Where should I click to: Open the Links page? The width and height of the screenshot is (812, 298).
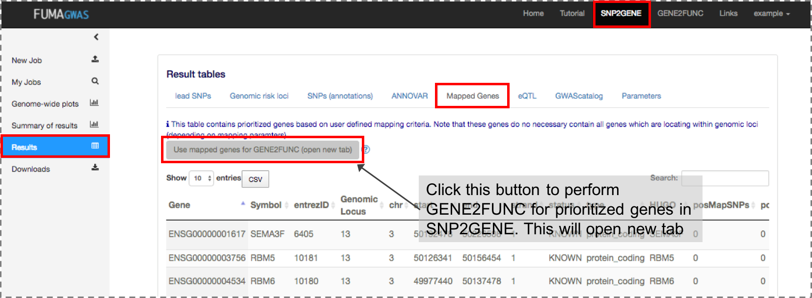pyautogui.click(x=729, y=14)
